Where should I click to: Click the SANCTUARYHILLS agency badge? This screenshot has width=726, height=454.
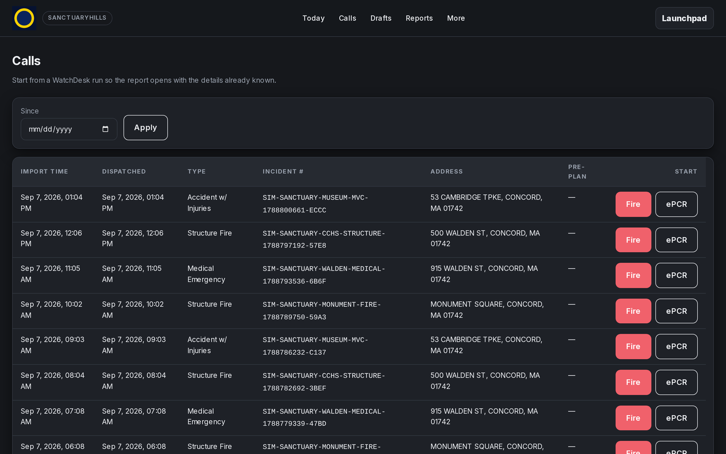77,18
